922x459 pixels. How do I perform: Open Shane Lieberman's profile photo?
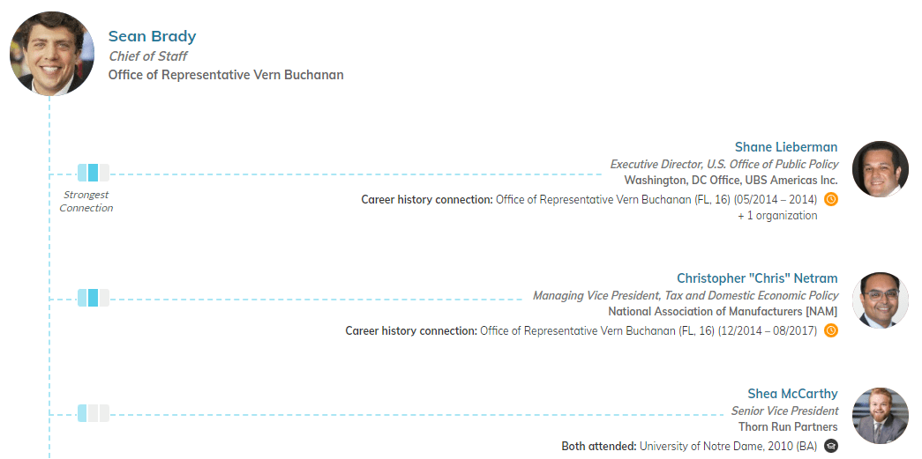(x=880, y=168)
